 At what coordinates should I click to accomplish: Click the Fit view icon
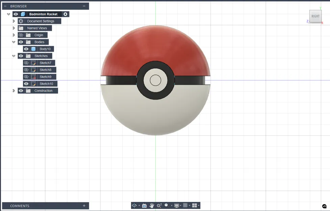coord(167,206)
